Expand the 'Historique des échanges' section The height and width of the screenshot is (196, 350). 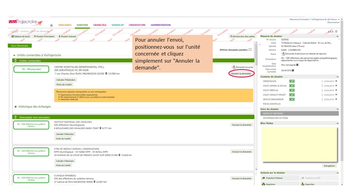[x=16, y=107]
